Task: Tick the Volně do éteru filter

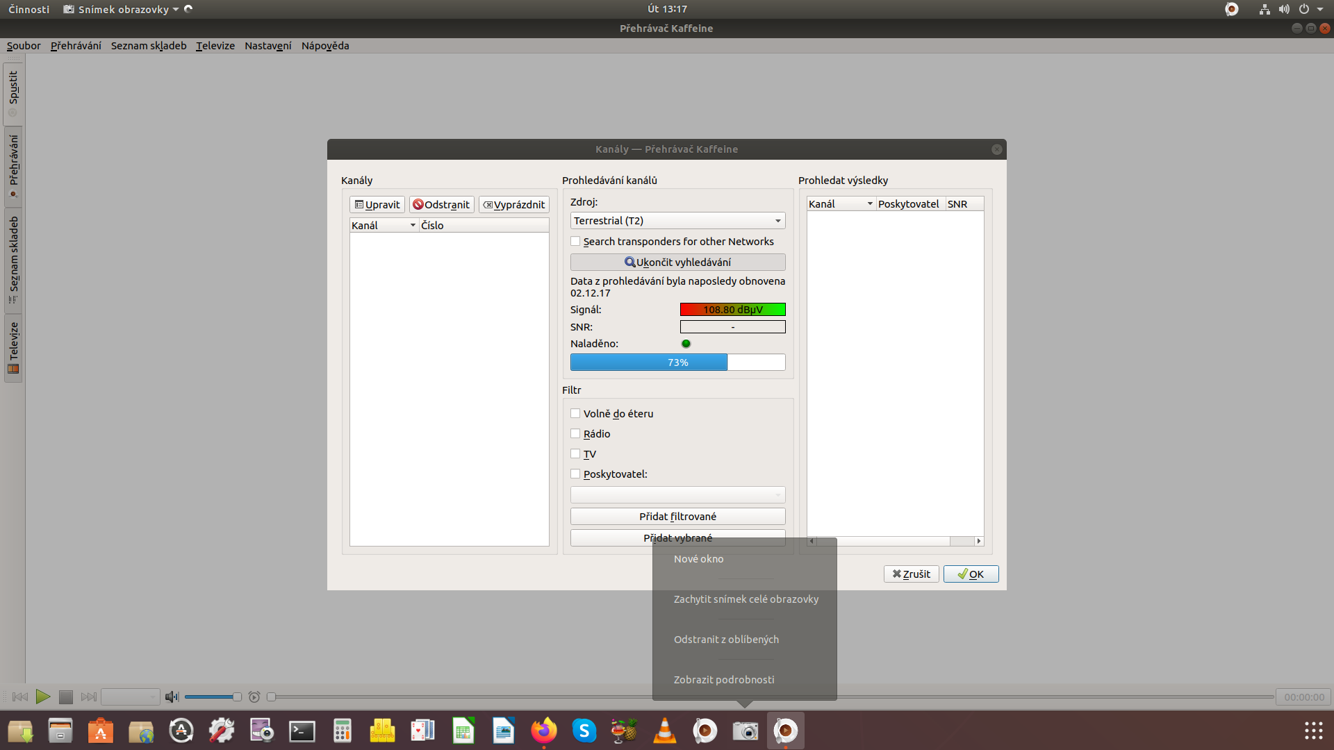Action: (575, 414)
